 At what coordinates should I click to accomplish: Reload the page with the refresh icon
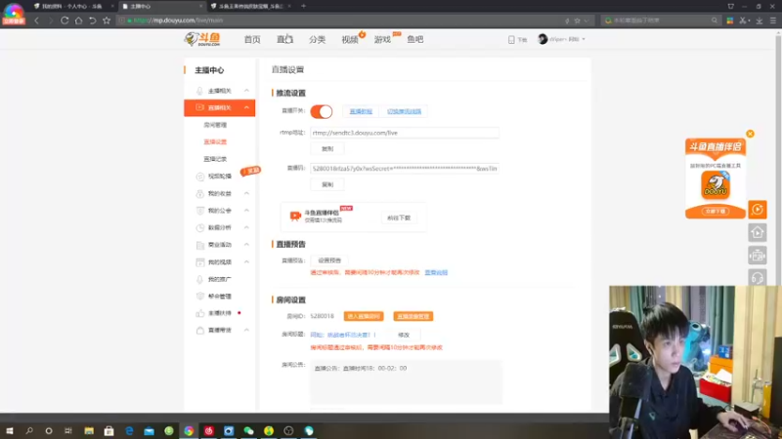[65, 20]
